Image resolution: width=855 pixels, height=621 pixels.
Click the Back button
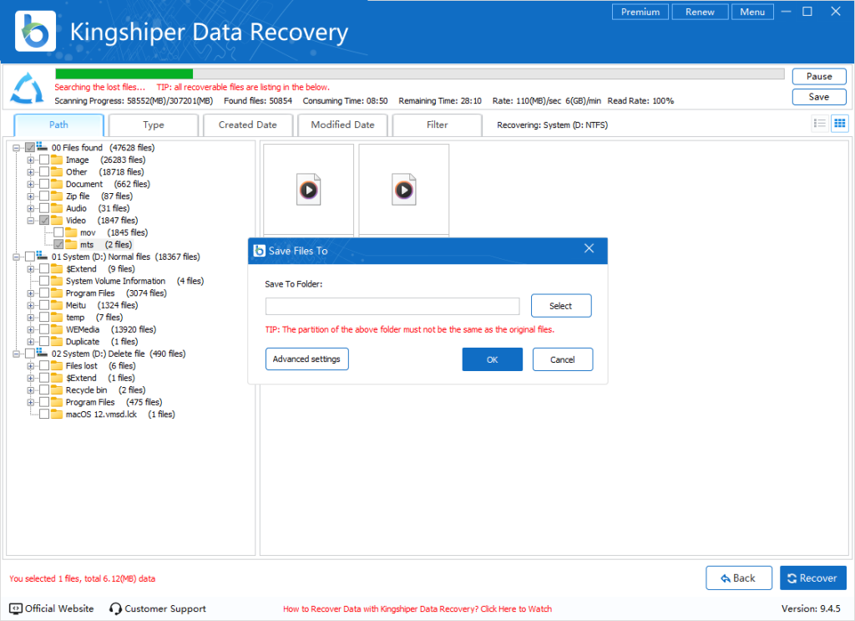pos(739,578)
